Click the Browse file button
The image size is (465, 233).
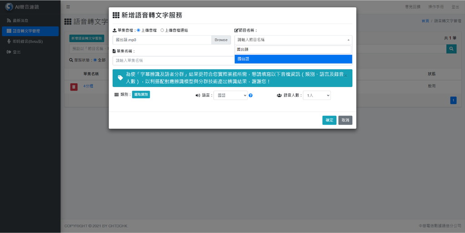pos(221,40)
